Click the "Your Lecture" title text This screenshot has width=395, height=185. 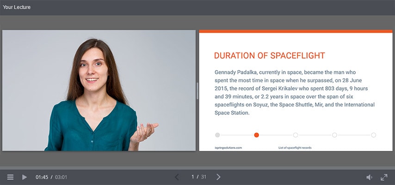click(17, 7)
